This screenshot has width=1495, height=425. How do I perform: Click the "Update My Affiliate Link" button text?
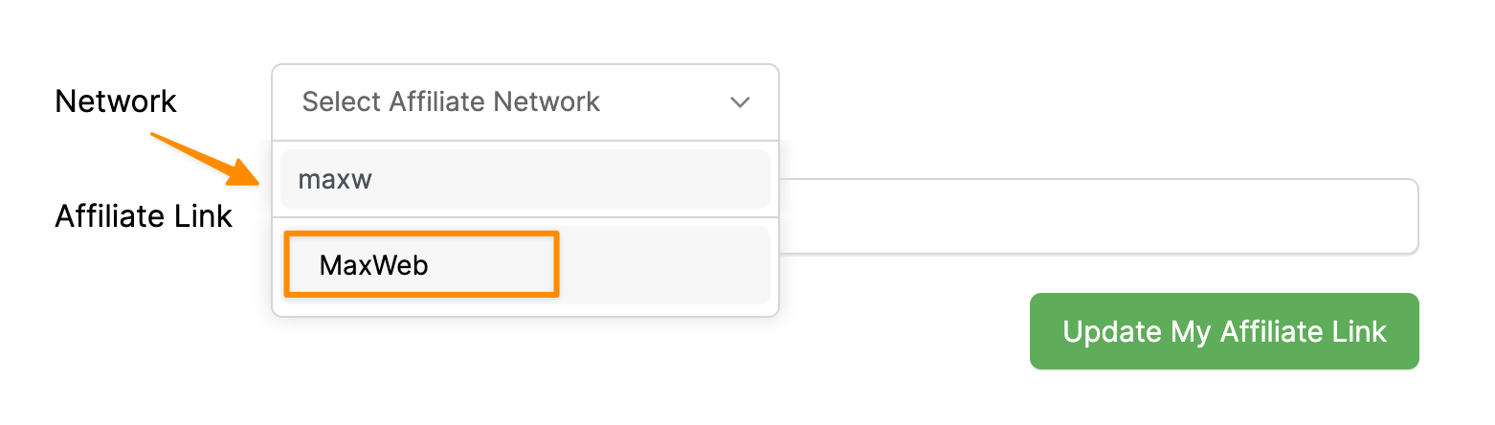1223,331
